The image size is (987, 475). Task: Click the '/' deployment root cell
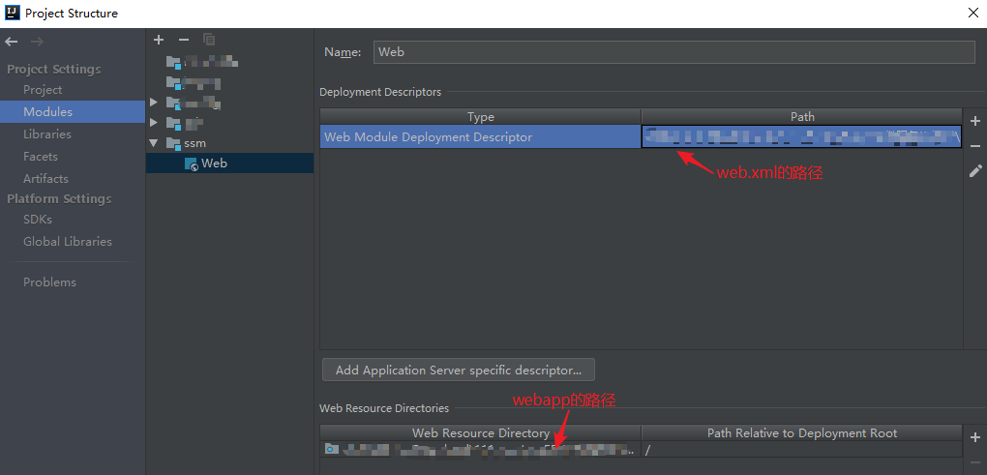tap(802, 449)
